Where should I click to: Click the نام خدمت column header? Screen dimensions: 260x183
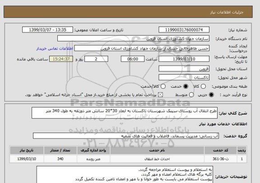tap(157, 150)
